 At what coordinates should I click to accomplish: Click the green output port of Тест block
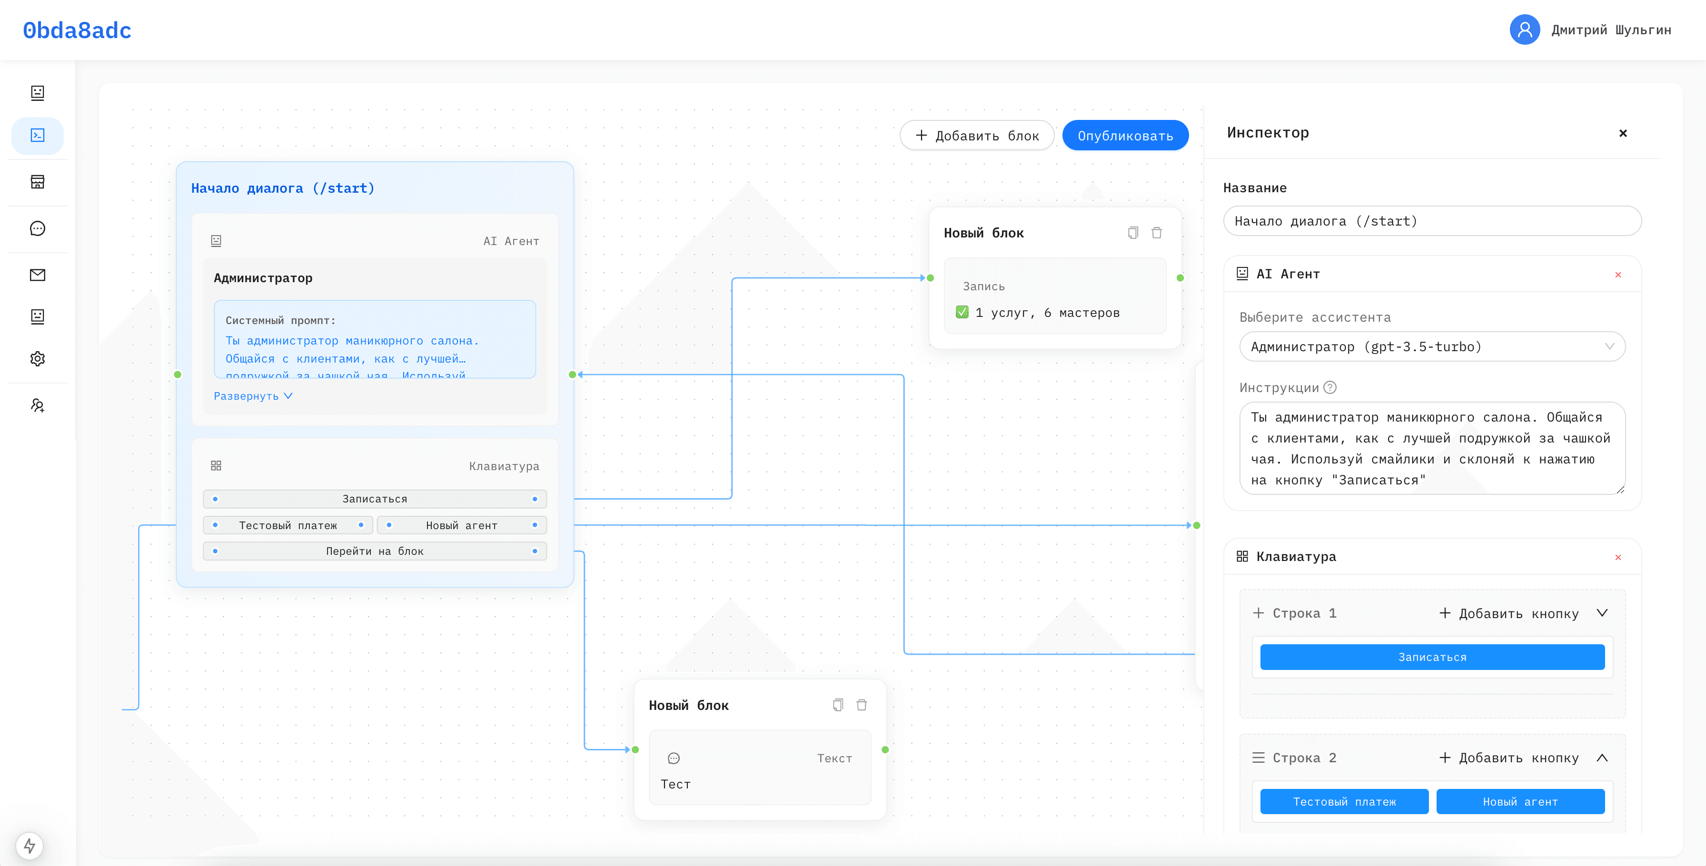pos(885,749)
